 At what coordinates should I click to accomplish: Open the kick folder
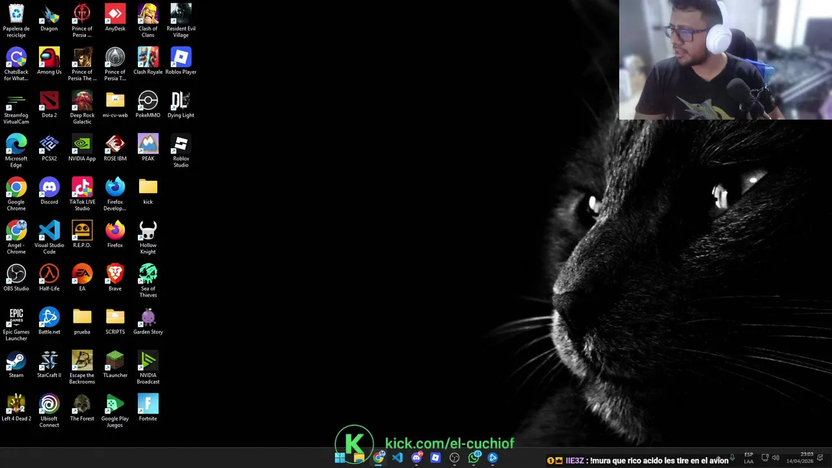tap(148, 190)
